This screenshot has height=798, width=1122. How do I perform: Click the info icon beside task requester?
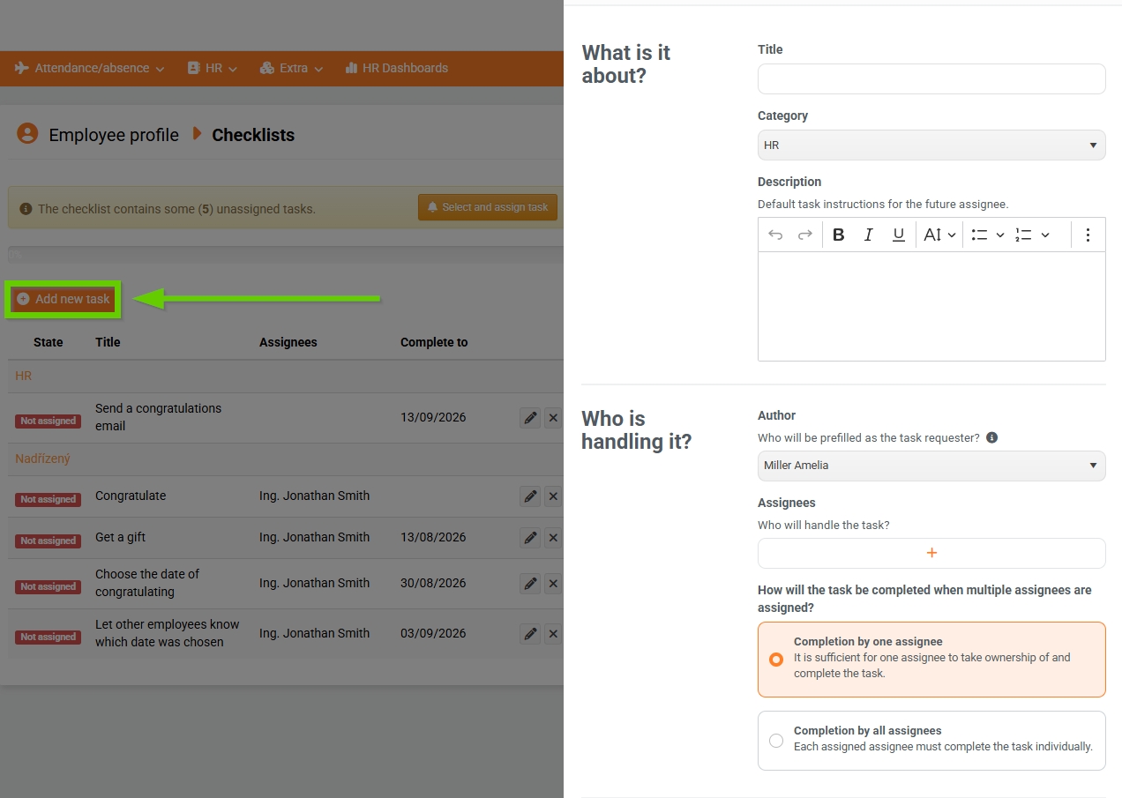click(x=991, y=437)
